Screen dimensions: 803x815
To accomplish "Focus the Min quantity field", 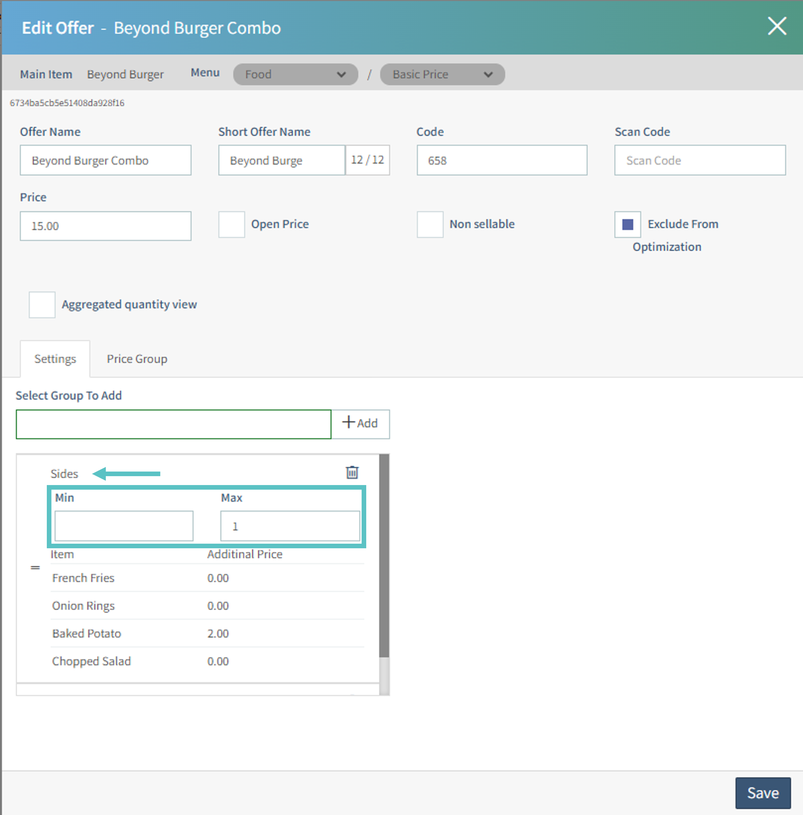I will [x=124, y=526].
